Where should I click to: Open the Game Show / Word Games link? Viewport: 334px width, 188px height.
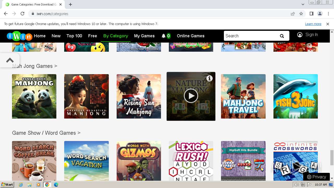(46, 133)
